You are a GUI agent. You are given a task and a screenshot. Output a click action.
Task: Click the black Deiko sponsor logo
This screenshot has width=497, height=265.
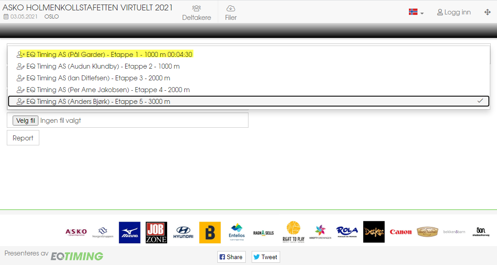pyautogui.click(x=374, y=232)
